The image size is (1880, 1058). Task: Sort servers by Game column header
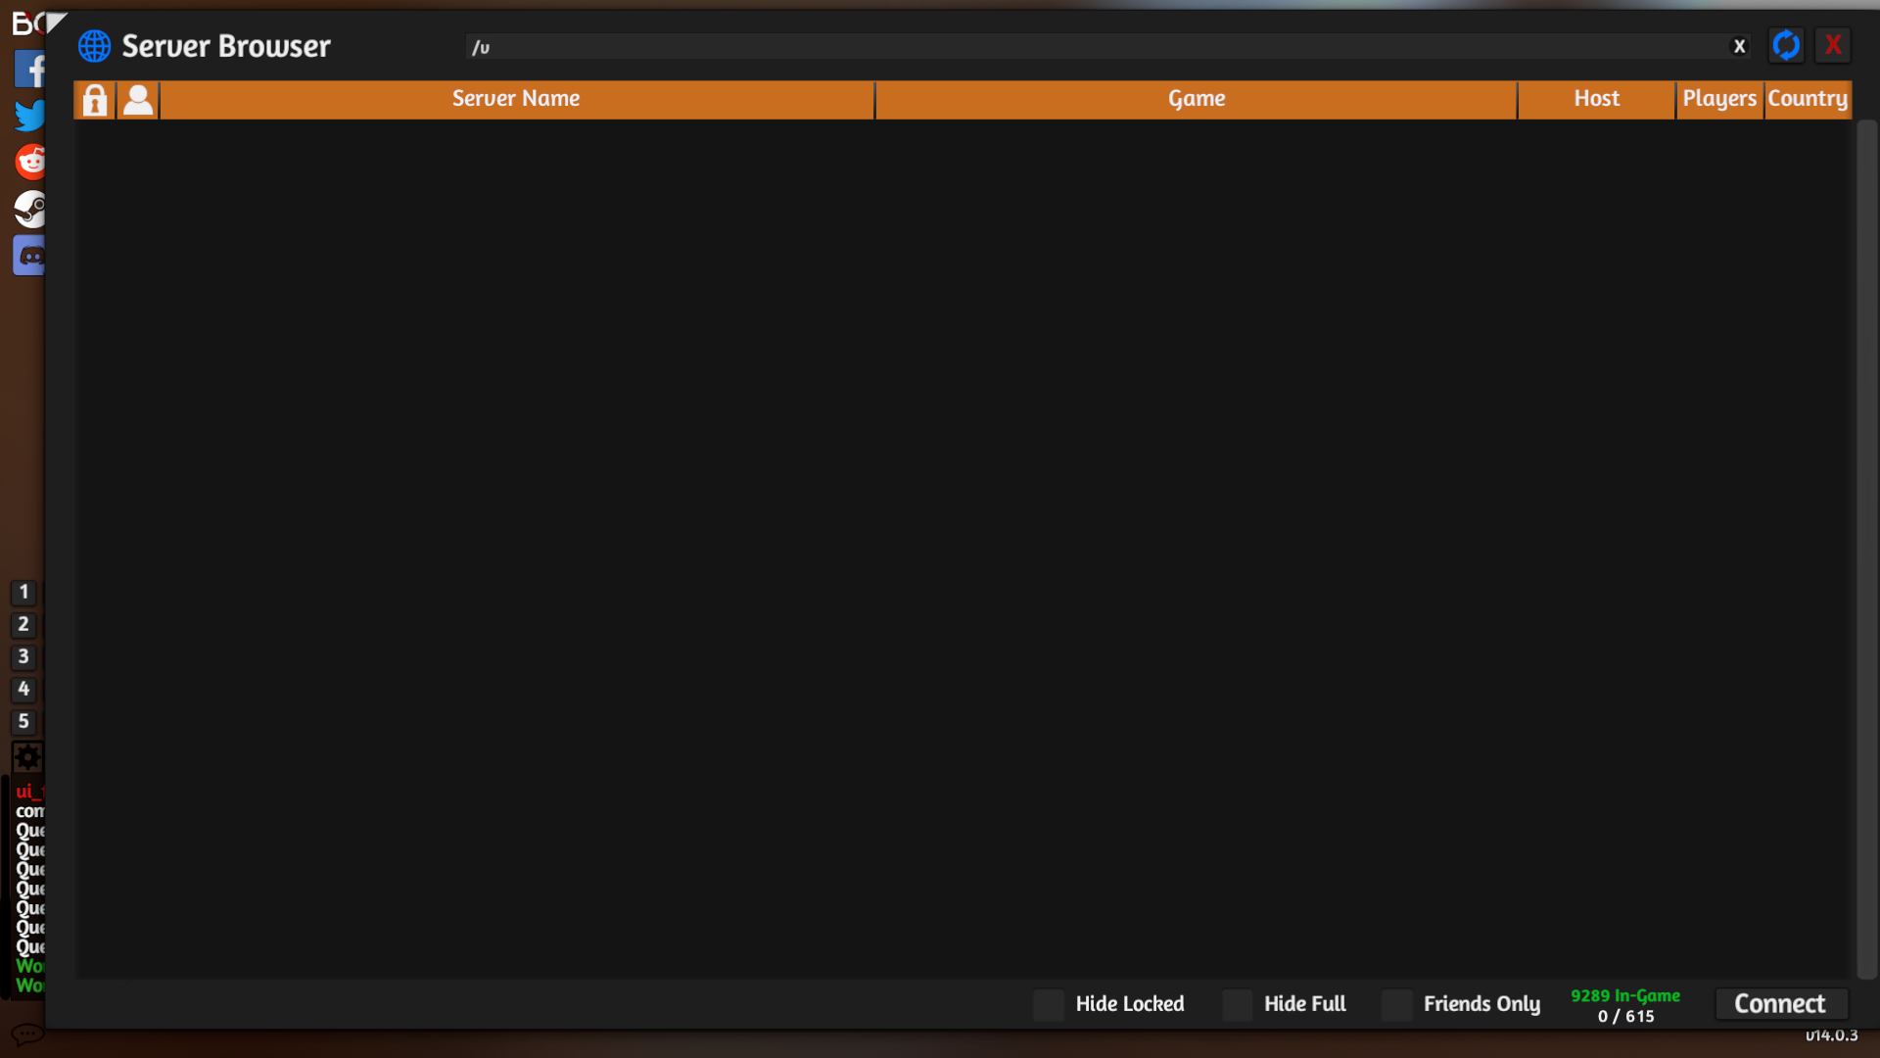pos(1196,99)
